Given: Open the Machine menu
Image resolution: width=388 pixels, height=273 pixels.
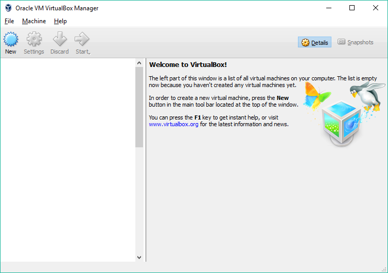Looking at the screenshot, I should (34, 21).
